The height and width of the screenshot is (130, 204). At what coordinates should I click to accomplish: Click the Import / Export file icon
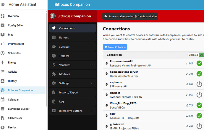coord(54,92)
